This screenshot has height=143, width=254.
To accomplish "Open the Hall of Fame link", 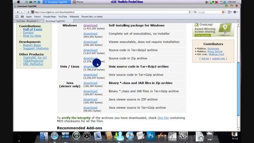I will click(x=33, y=29).
